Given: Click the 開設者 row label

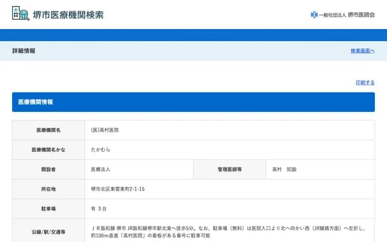Looking at the screenshot, I should pos(48,169).
